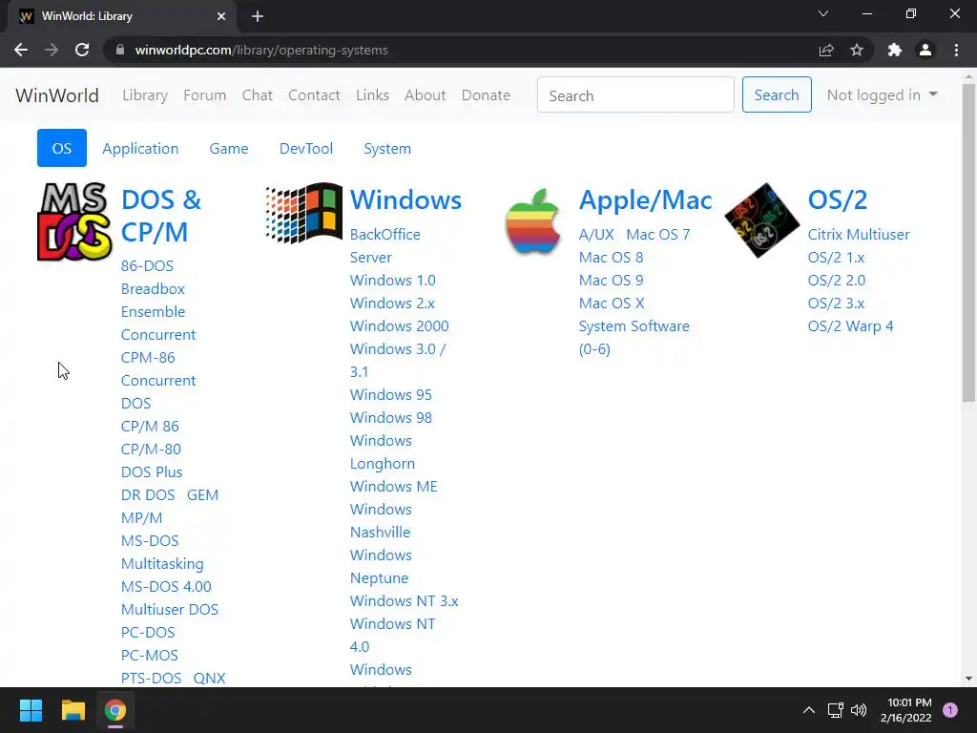
Task: Select the OS category tab
Action: pyautogui.click(x=62, y=148)
